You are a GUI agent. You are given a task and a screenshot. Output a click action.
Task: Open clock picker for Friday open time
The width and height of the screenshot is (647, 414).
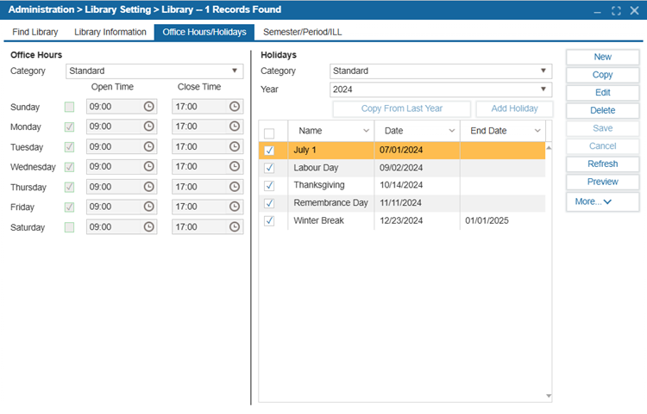pos(149,207)
